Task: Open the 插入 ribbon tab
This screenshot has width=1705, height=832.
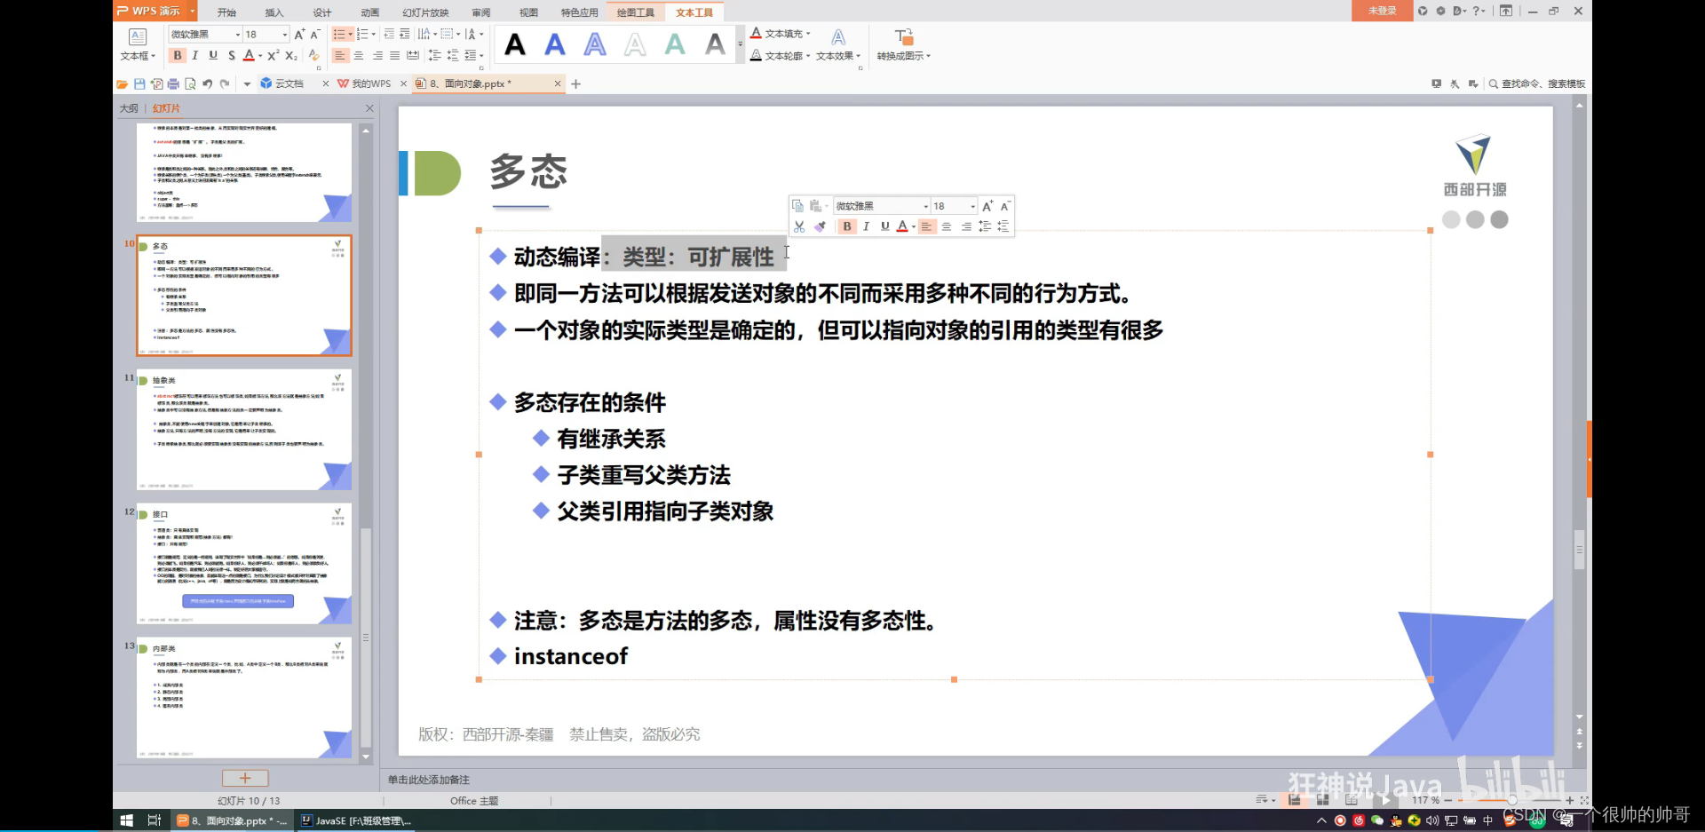Action: pyautogui.click(x=274, y=12)
